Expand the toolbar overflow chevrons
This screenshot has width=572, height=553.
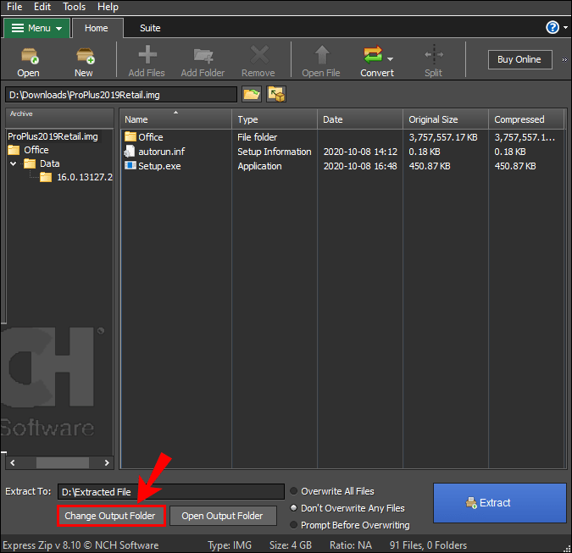point(564,60)
